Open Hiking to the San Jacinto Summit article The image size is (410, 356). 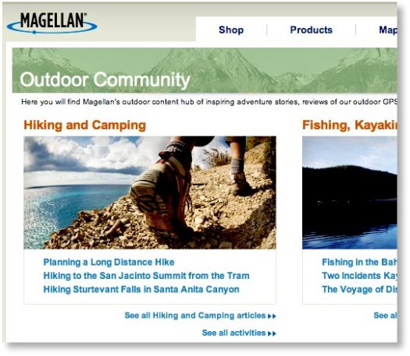tap(147, 276)
